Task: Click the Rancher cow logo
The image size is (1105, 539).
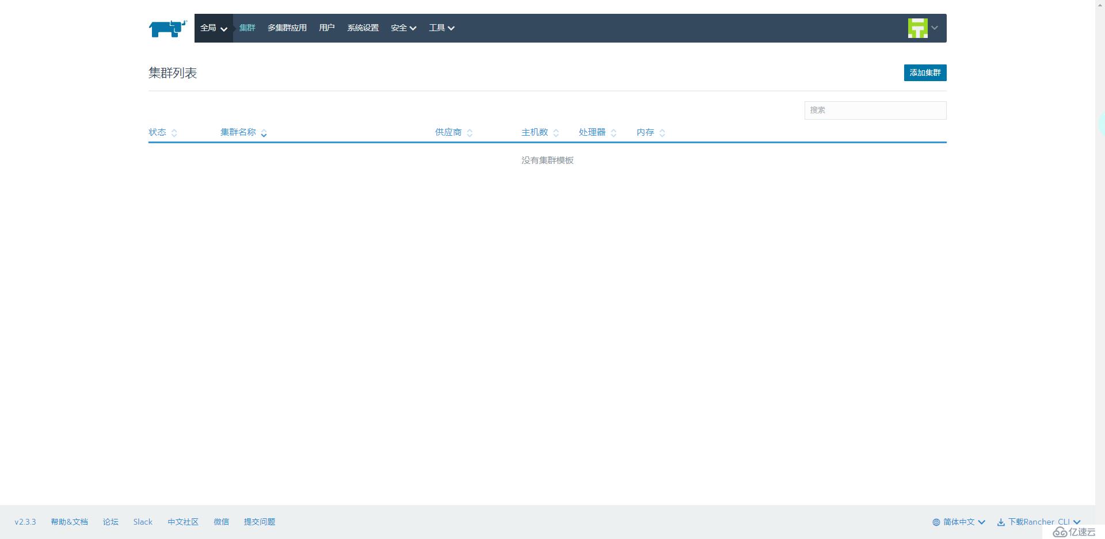Action: (x=168, y=28)
